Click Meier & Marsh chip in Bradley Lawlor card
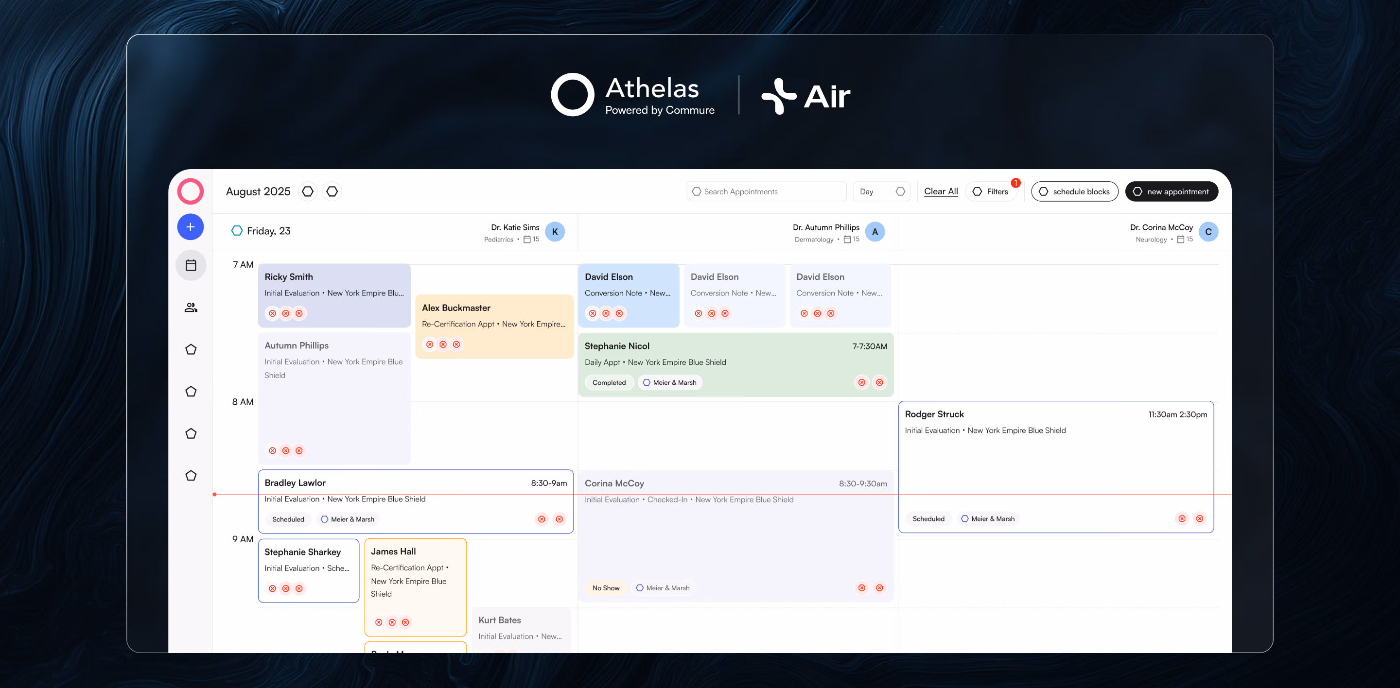1400x688 pixels. tap(347, 519)
